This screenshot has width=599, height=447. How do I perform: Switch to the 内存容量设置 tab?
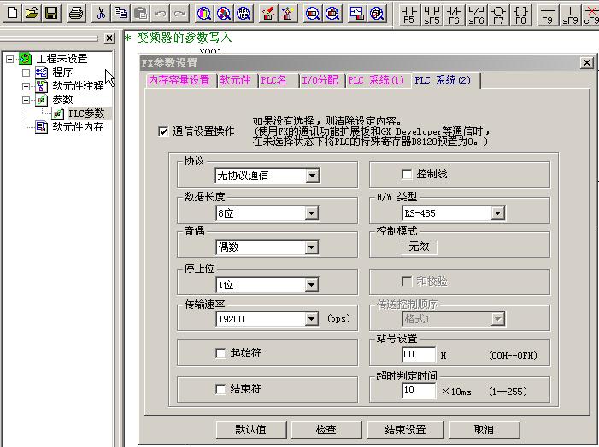179,80
